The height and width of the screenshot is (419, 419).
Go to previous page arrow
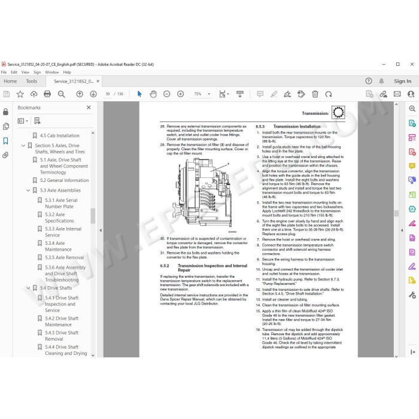click(x=80, y=94)
